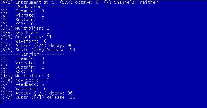Click the octave value (S/X)

(97, 2)
